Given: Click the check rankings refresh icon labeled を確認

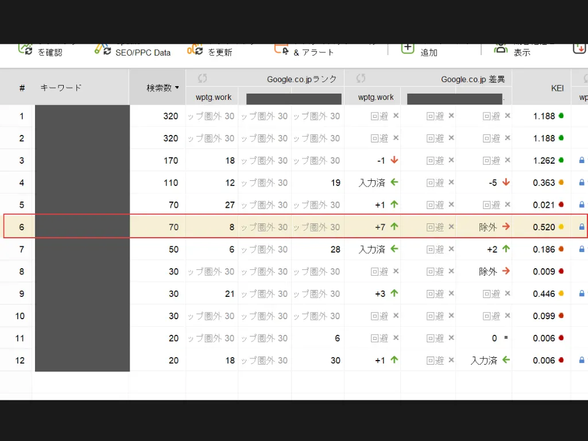Looking at the screenshot, I should 26,51.
